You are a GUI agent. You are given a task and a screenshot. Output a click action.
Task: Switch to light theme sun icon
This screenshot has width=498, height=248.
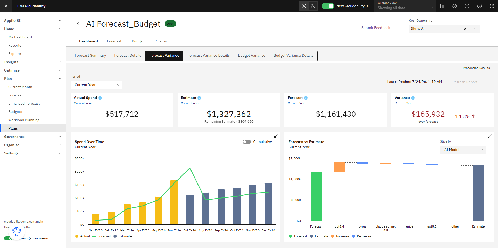pos(304,6)
